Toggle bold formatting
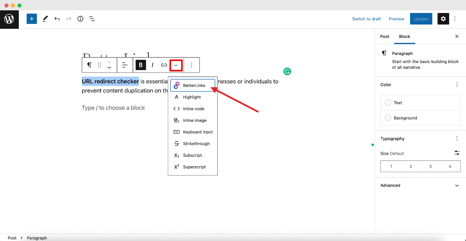The height and width of the screenshot is (241, 466). click(x=141, y=65)
